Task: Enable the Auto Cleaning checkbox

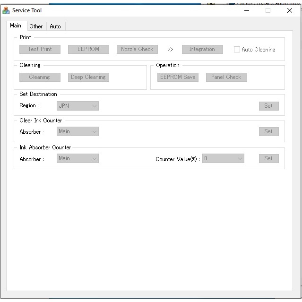Action: [x=237, y=50]
